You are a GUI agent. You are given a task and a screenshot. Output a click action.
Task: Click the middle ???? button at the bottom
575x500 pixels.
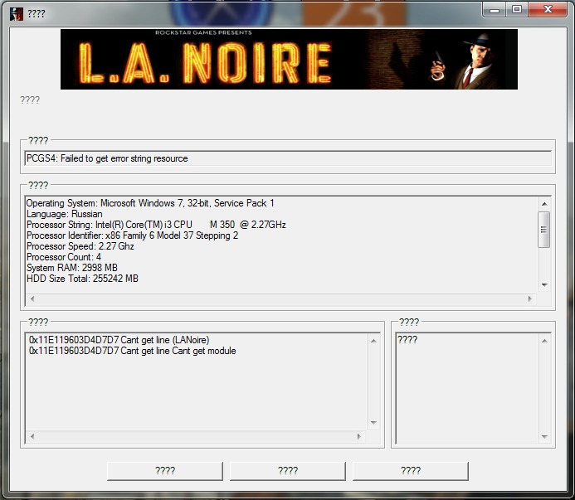tap(287, 471)
